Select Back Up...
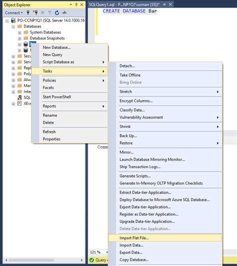Screen dimensions: 237x266 tap(165, 136)
